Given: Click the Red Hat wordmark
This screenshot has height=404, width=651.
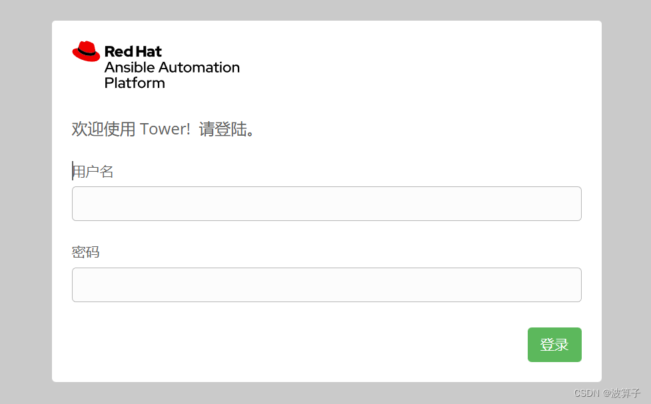Looking at the screenshot, I should pos(132,51).
